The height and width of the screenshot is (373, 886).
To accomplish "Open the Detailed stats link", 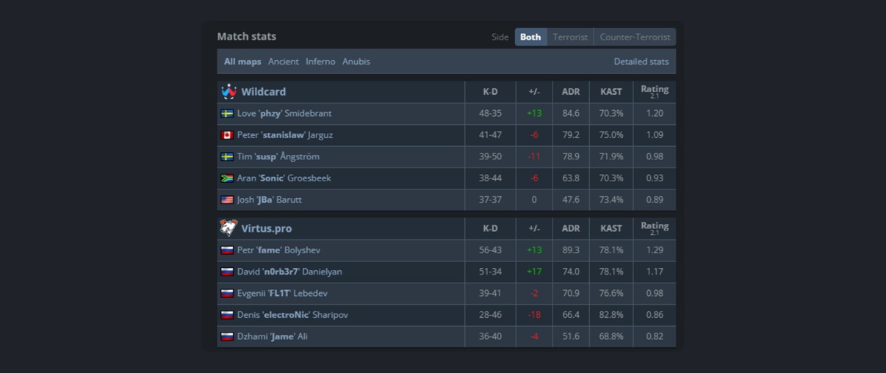I will pyautogui.click(x=641, y=62).
